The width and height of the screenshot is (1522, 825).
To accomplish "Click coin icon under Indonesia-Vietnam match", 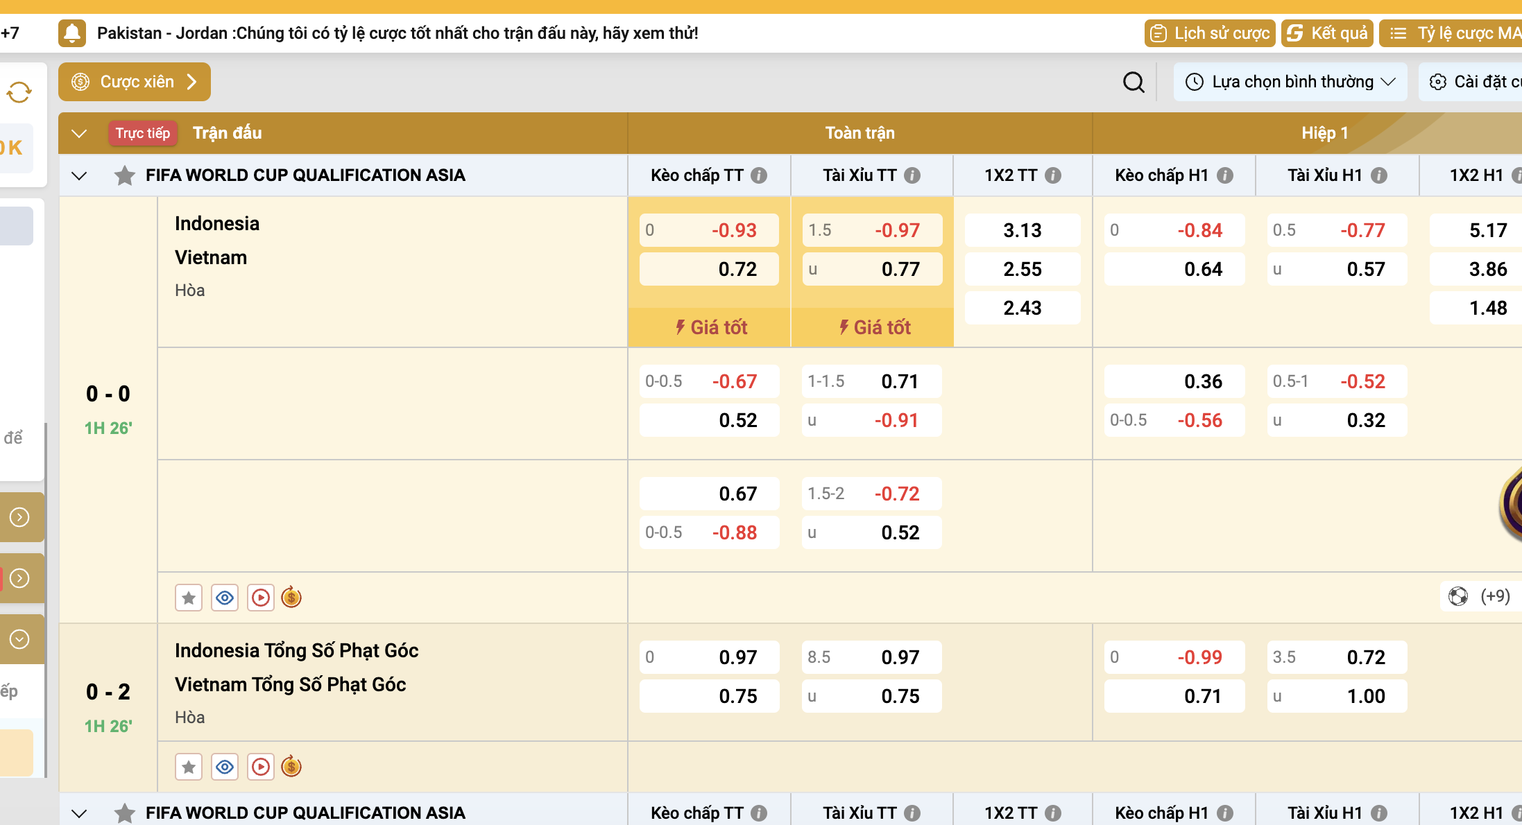I will coord(291,597).
